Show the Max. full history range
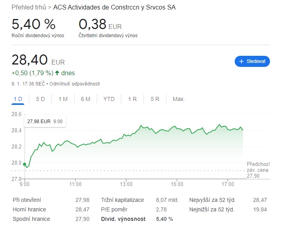Image resolution: width=291 pixels, height=228 pixels. tap(179, 99)
